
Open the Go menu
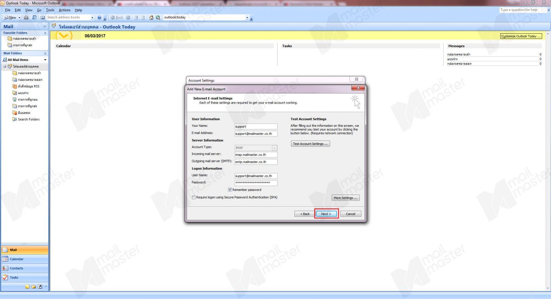[39, 10]
